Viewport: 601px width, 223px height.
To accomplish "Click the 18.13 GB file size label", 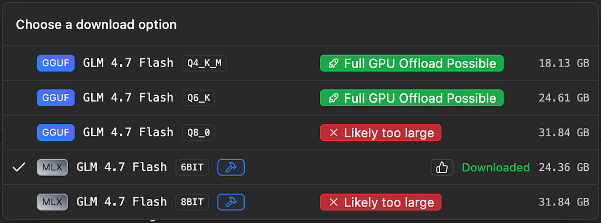I will [x=564, y=63].
